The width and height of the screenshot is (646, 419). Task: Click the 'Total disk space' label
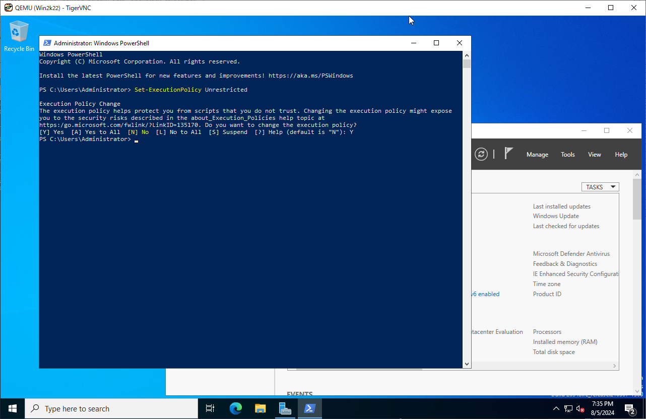coord(554,352)
